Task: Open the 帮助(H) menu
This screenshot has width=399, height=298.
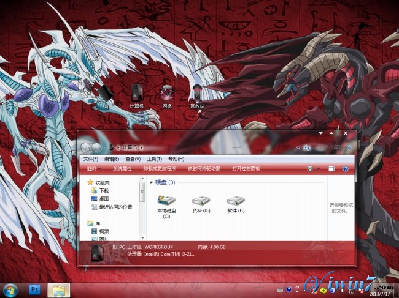Action: coord(176,159)
